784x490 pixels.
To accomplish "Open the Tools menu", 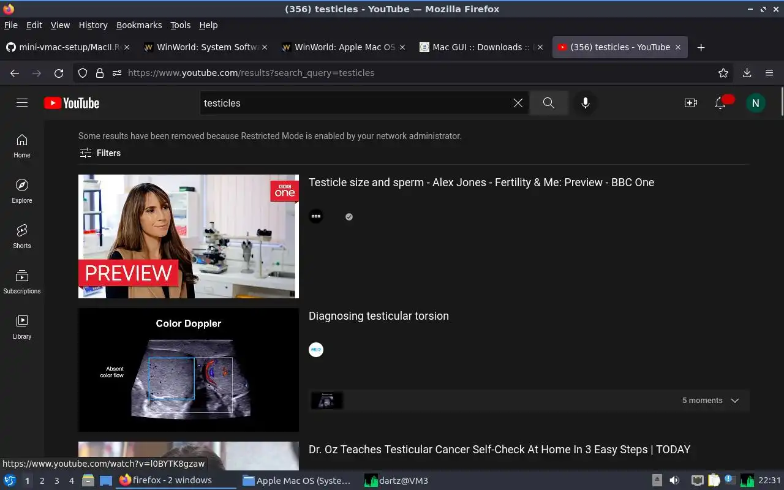I will 181,25.
